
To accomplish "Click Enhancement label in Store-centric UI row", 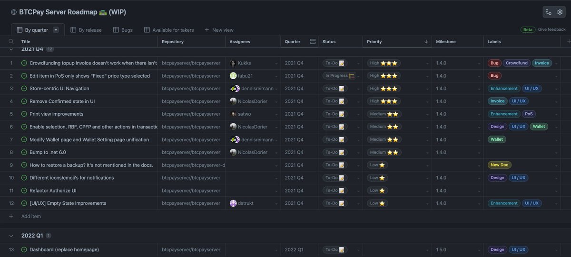I will pos(504,89).
